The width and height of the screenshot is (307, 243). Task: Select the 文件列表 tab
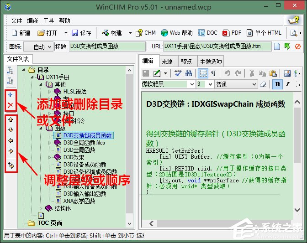pyautogui.click(x=18, y=59)
